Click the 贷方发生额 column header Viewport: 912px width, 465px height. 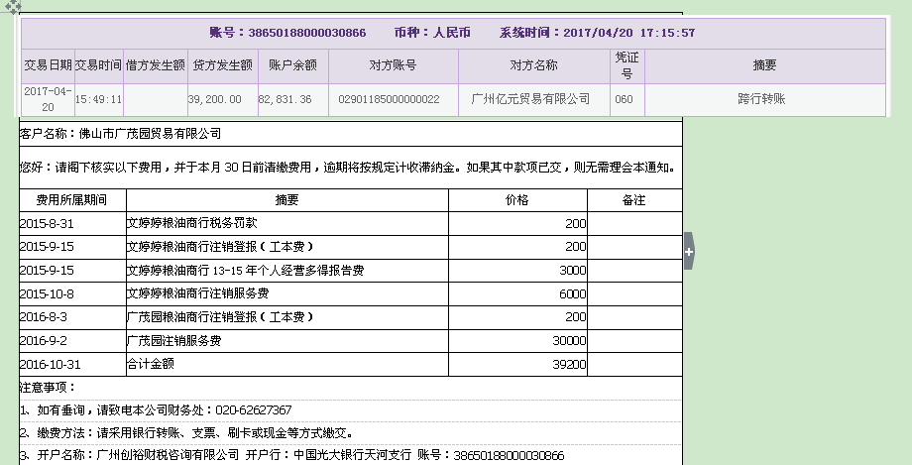point(222,65)
